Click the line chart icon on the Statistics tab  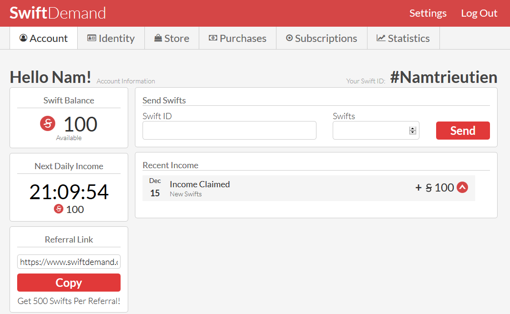point(381,38)
